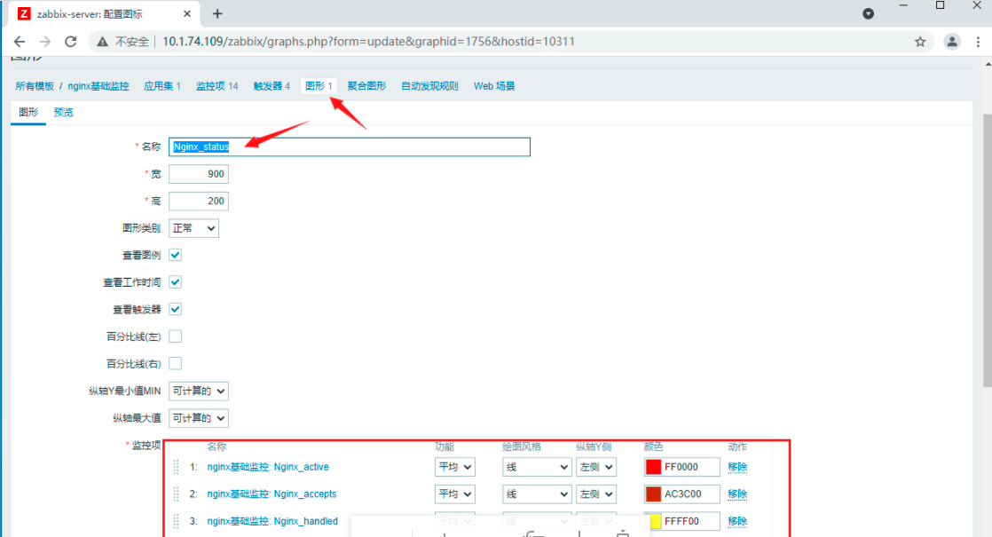Open a new browser tab
The width and height of the screenshot is (992, 537).
click(x=217, y=14)
